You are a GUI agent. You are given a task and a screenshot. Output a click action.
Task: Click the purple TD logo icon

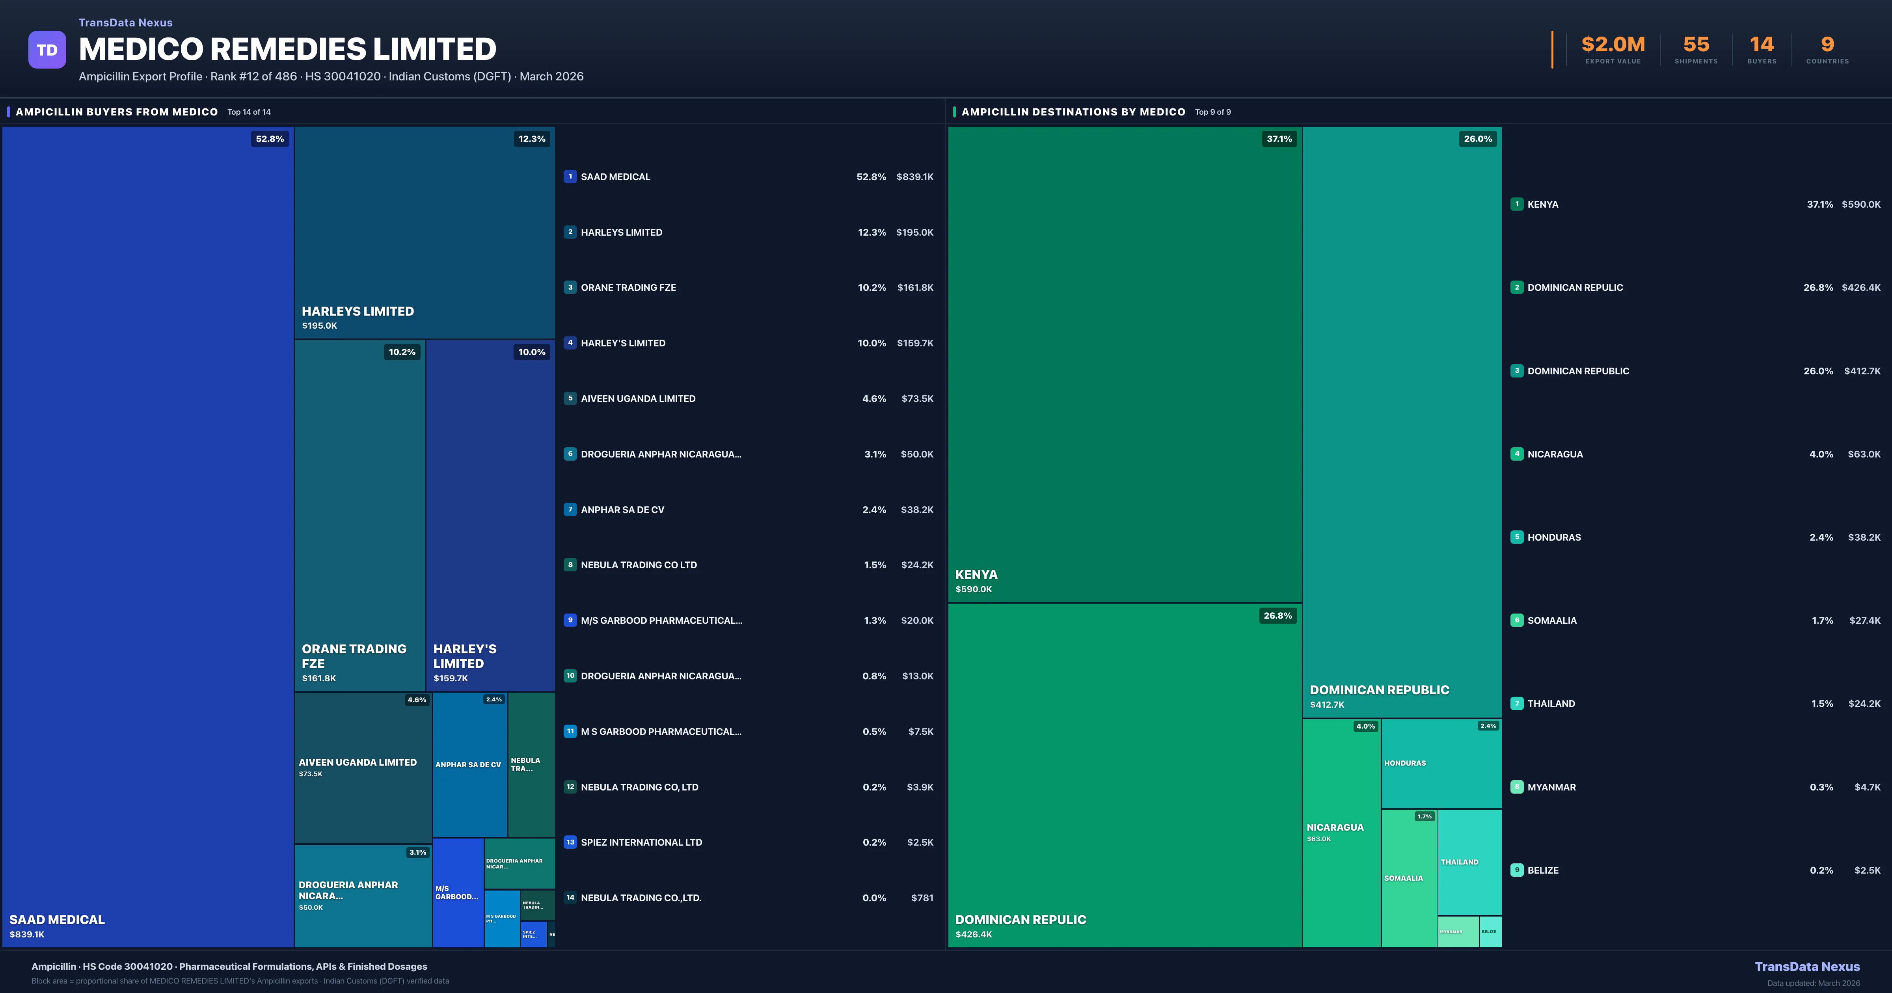tap(47, 50)
